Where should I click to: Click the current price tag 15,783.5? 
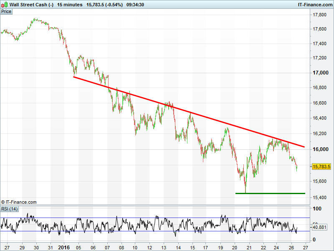pyautogui.click(x=321, y=166)
